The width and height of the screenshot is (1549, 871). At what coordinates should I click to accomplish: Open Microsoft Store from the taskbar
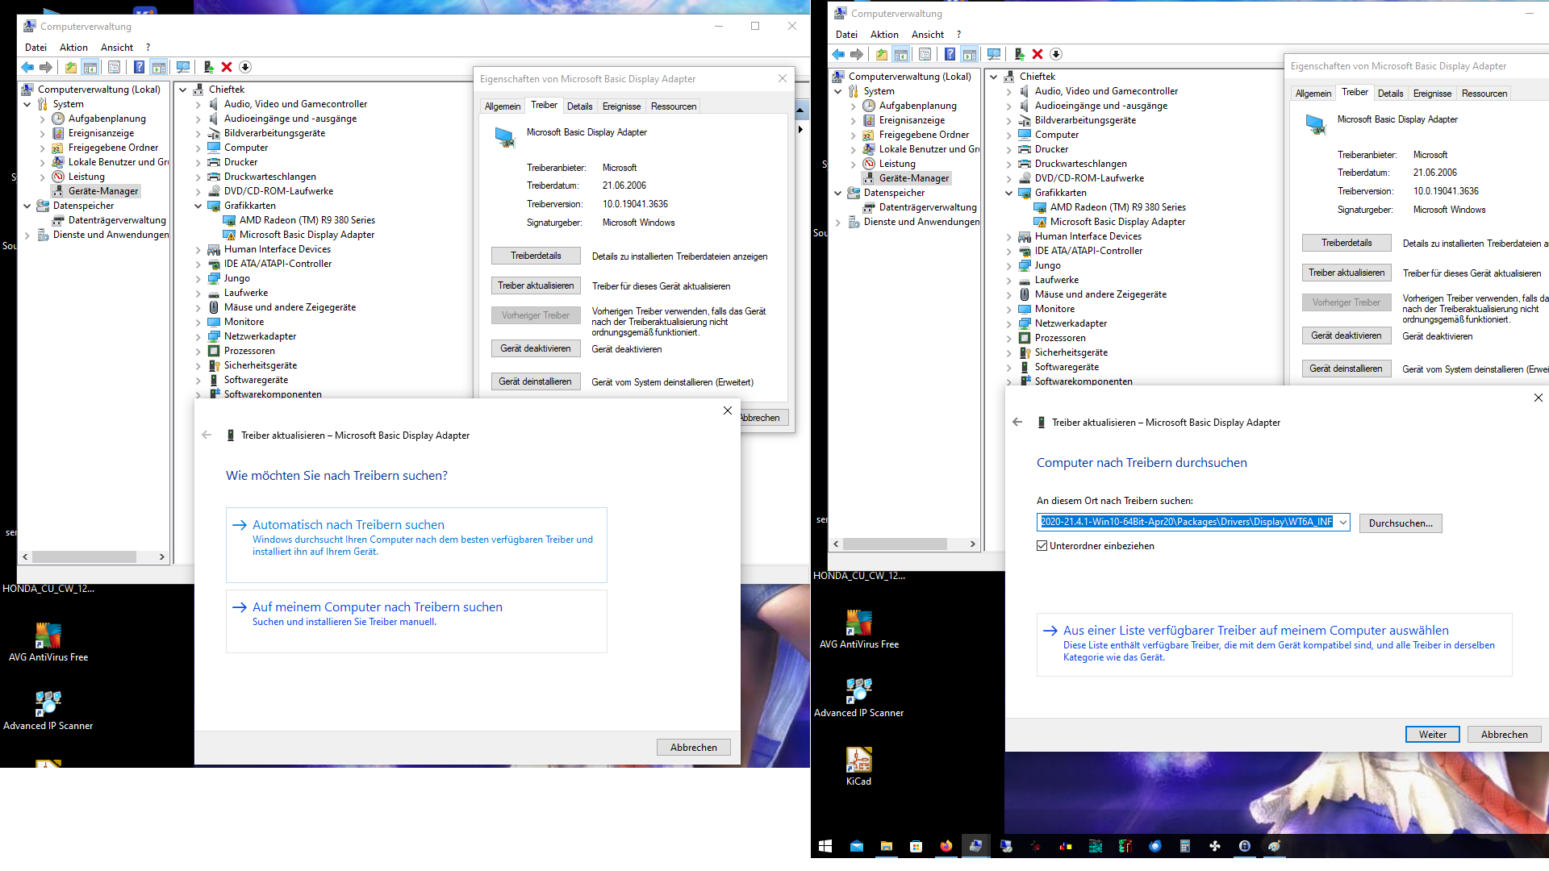(x=916, y=846)
